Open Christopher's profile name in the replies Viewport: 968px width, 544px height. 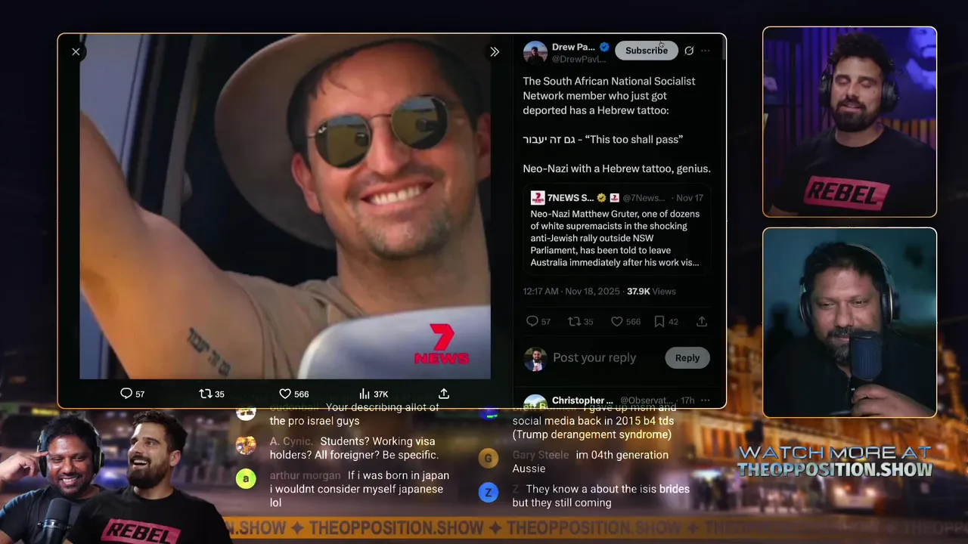pyautogui.click(x=582, y=400)
